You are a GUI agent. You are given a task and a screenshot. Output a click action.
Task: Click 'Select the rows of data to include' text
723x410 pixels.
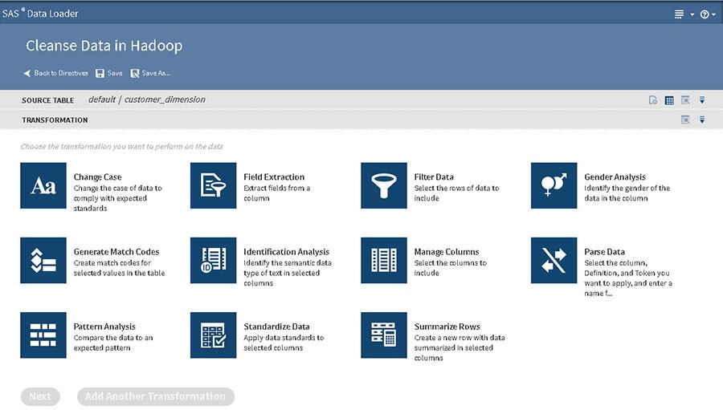456,193
